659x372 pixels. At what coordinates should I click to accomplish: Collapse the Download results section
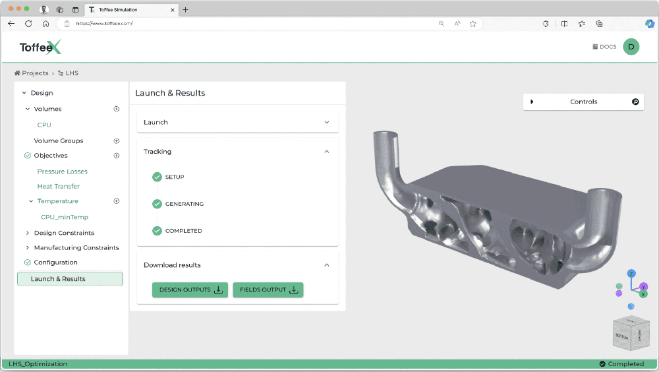(x=326, y=265)
